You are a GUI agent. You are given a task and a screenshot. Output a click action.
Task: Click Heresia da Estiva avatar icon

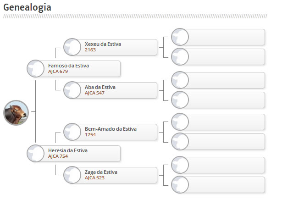(x=36, y=154)
